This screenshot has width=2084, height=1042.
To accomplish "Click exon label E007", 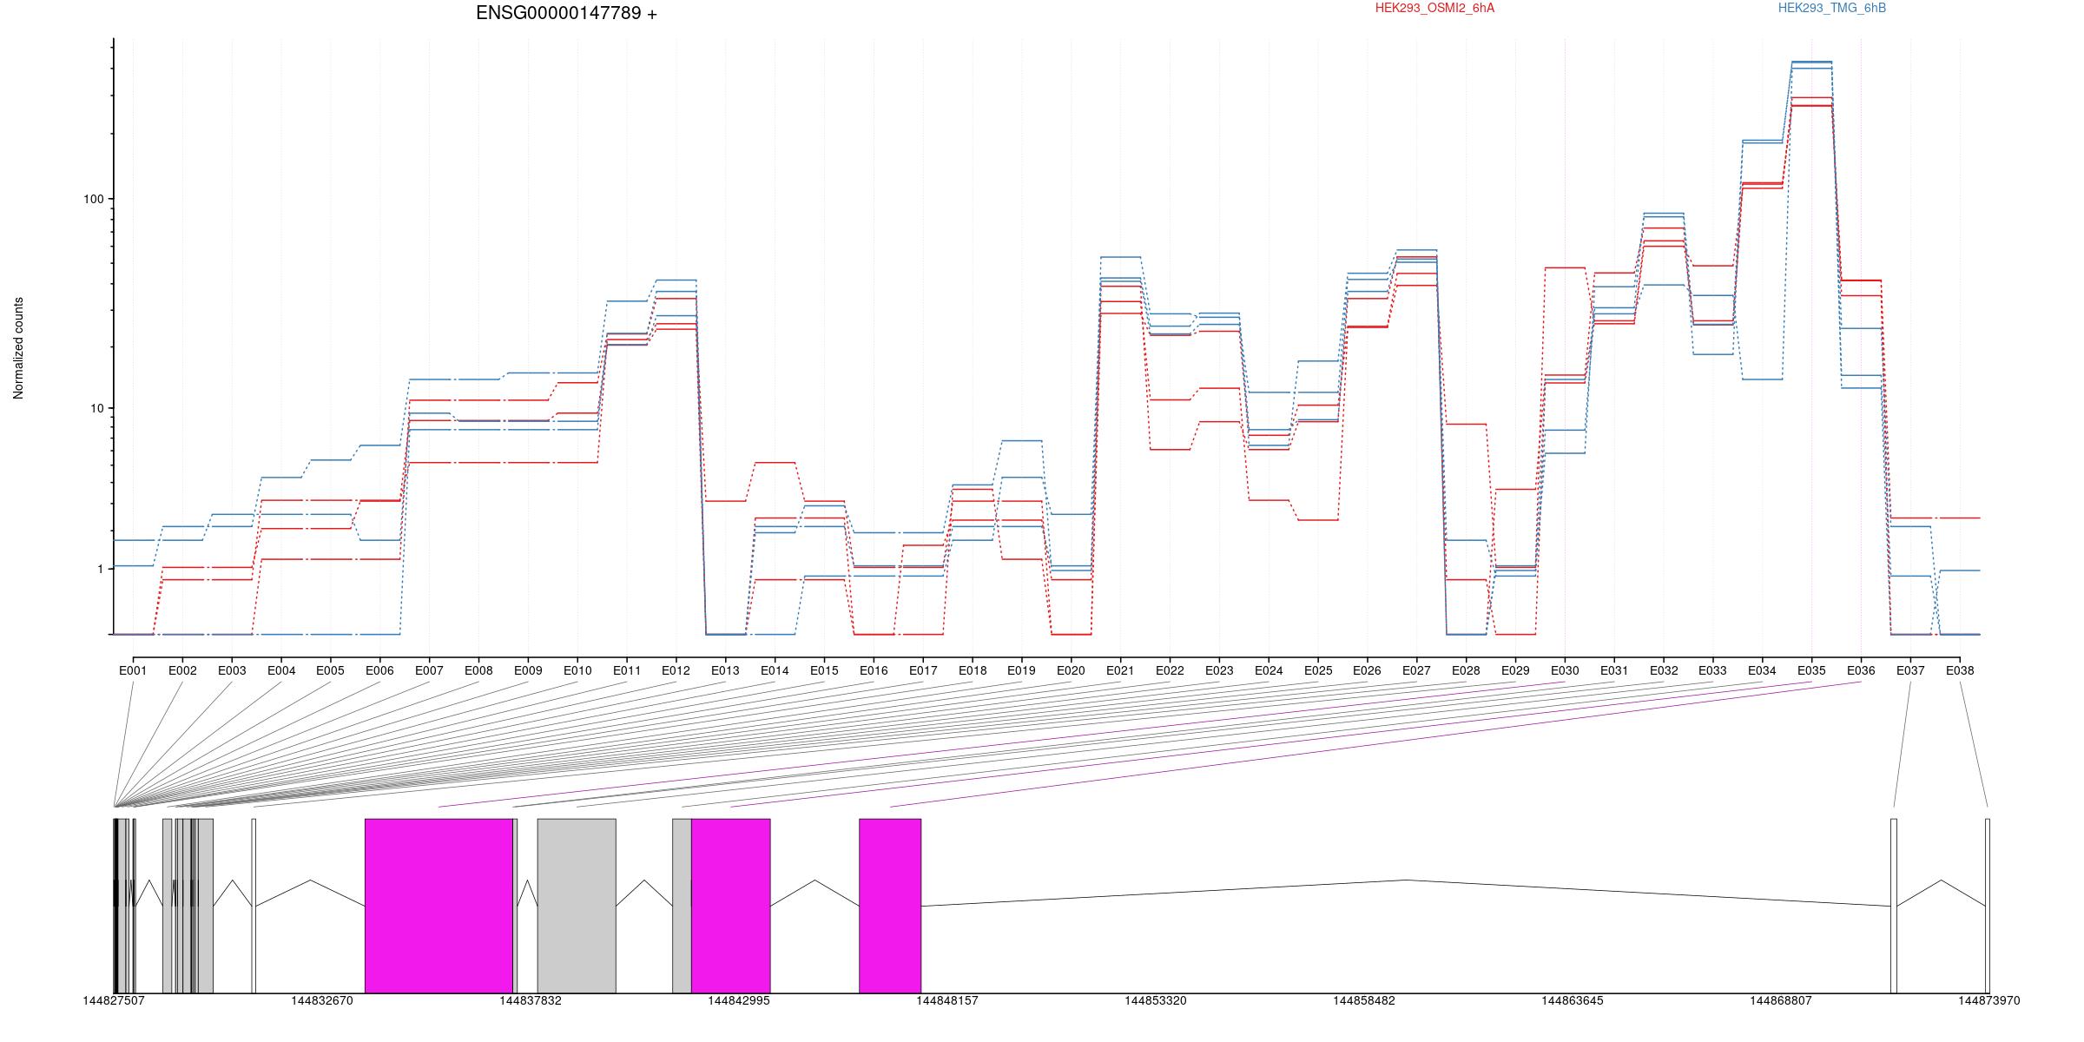I will coord(429,670).
